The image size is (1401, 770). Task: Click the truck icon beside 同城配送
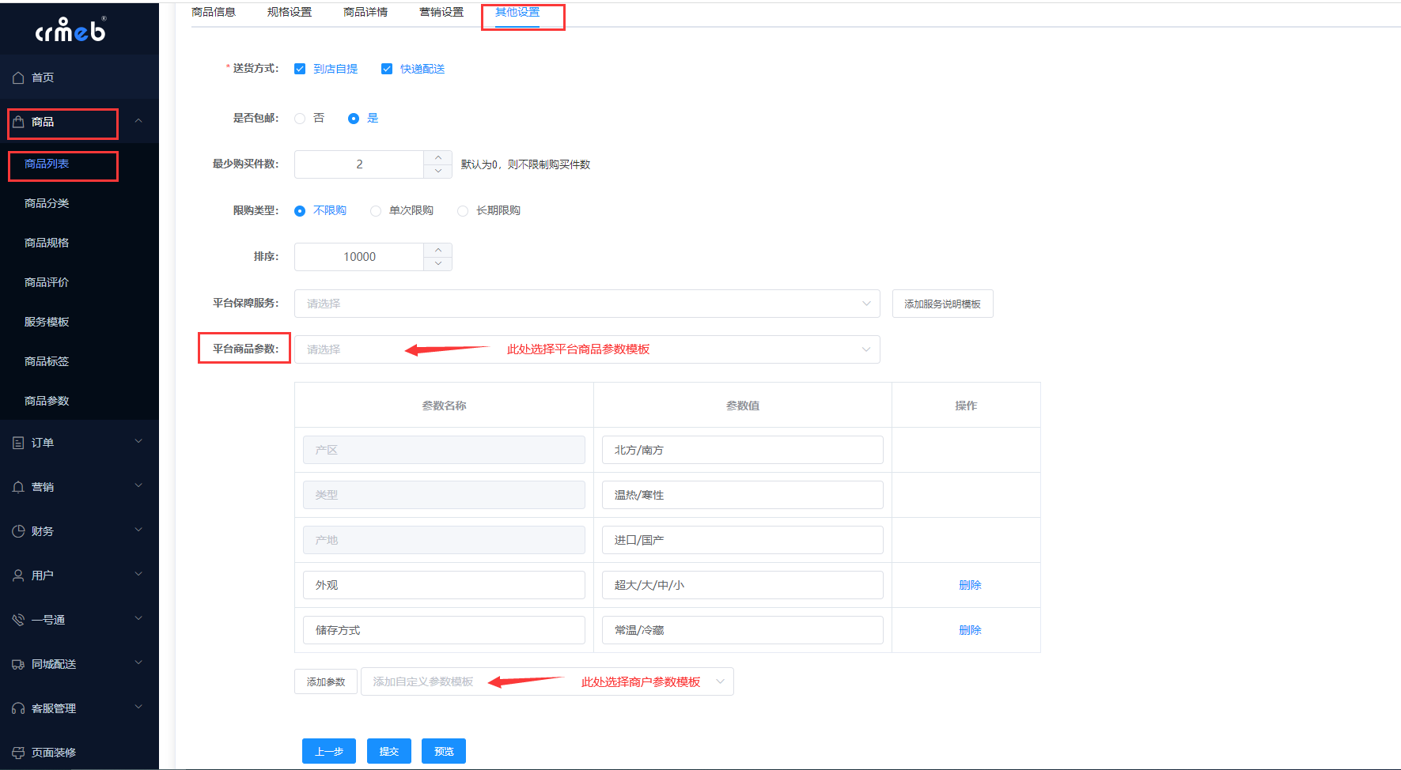(x=18, y=664)
